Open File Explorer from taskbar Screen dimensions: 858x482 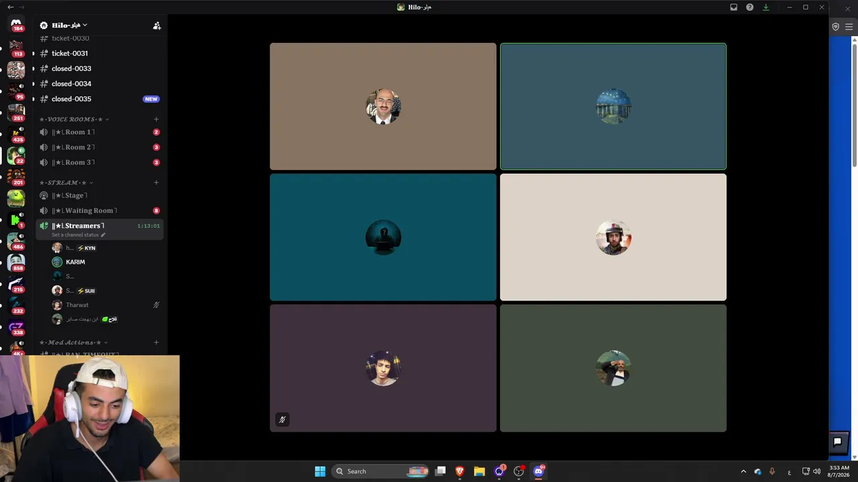click(479, 471)
